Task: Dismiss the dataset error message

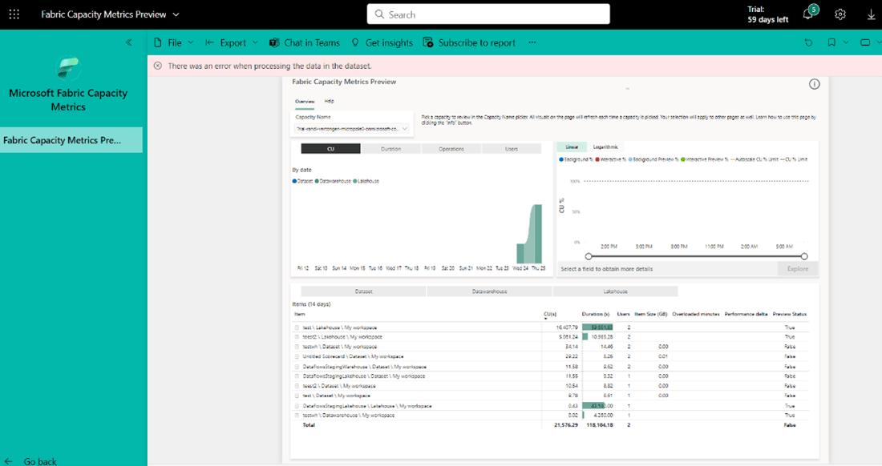Action: [157, 66]
